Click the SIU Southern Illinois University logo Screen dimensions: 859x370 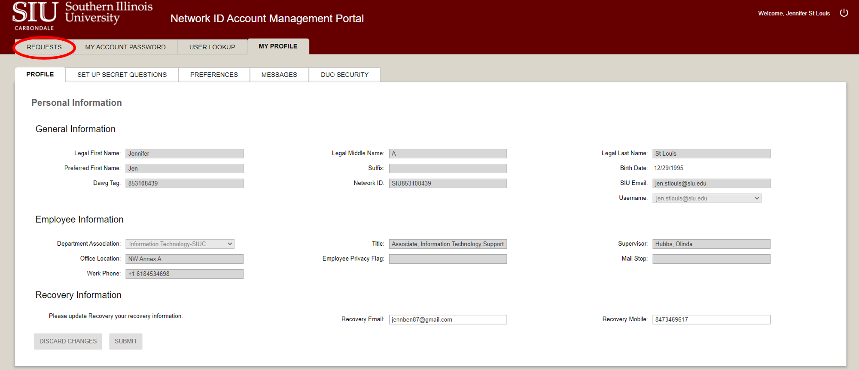tap(82, 16)
